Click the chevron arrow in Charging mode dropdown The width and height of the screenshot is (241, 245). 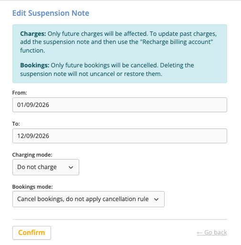(71, 167)
